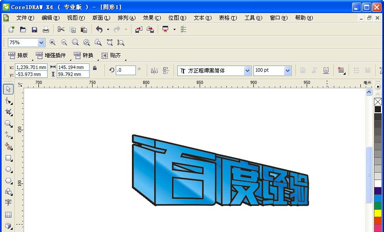Mirror object horizontally button
The image size is (384, 232).
[x=154, y=70]
